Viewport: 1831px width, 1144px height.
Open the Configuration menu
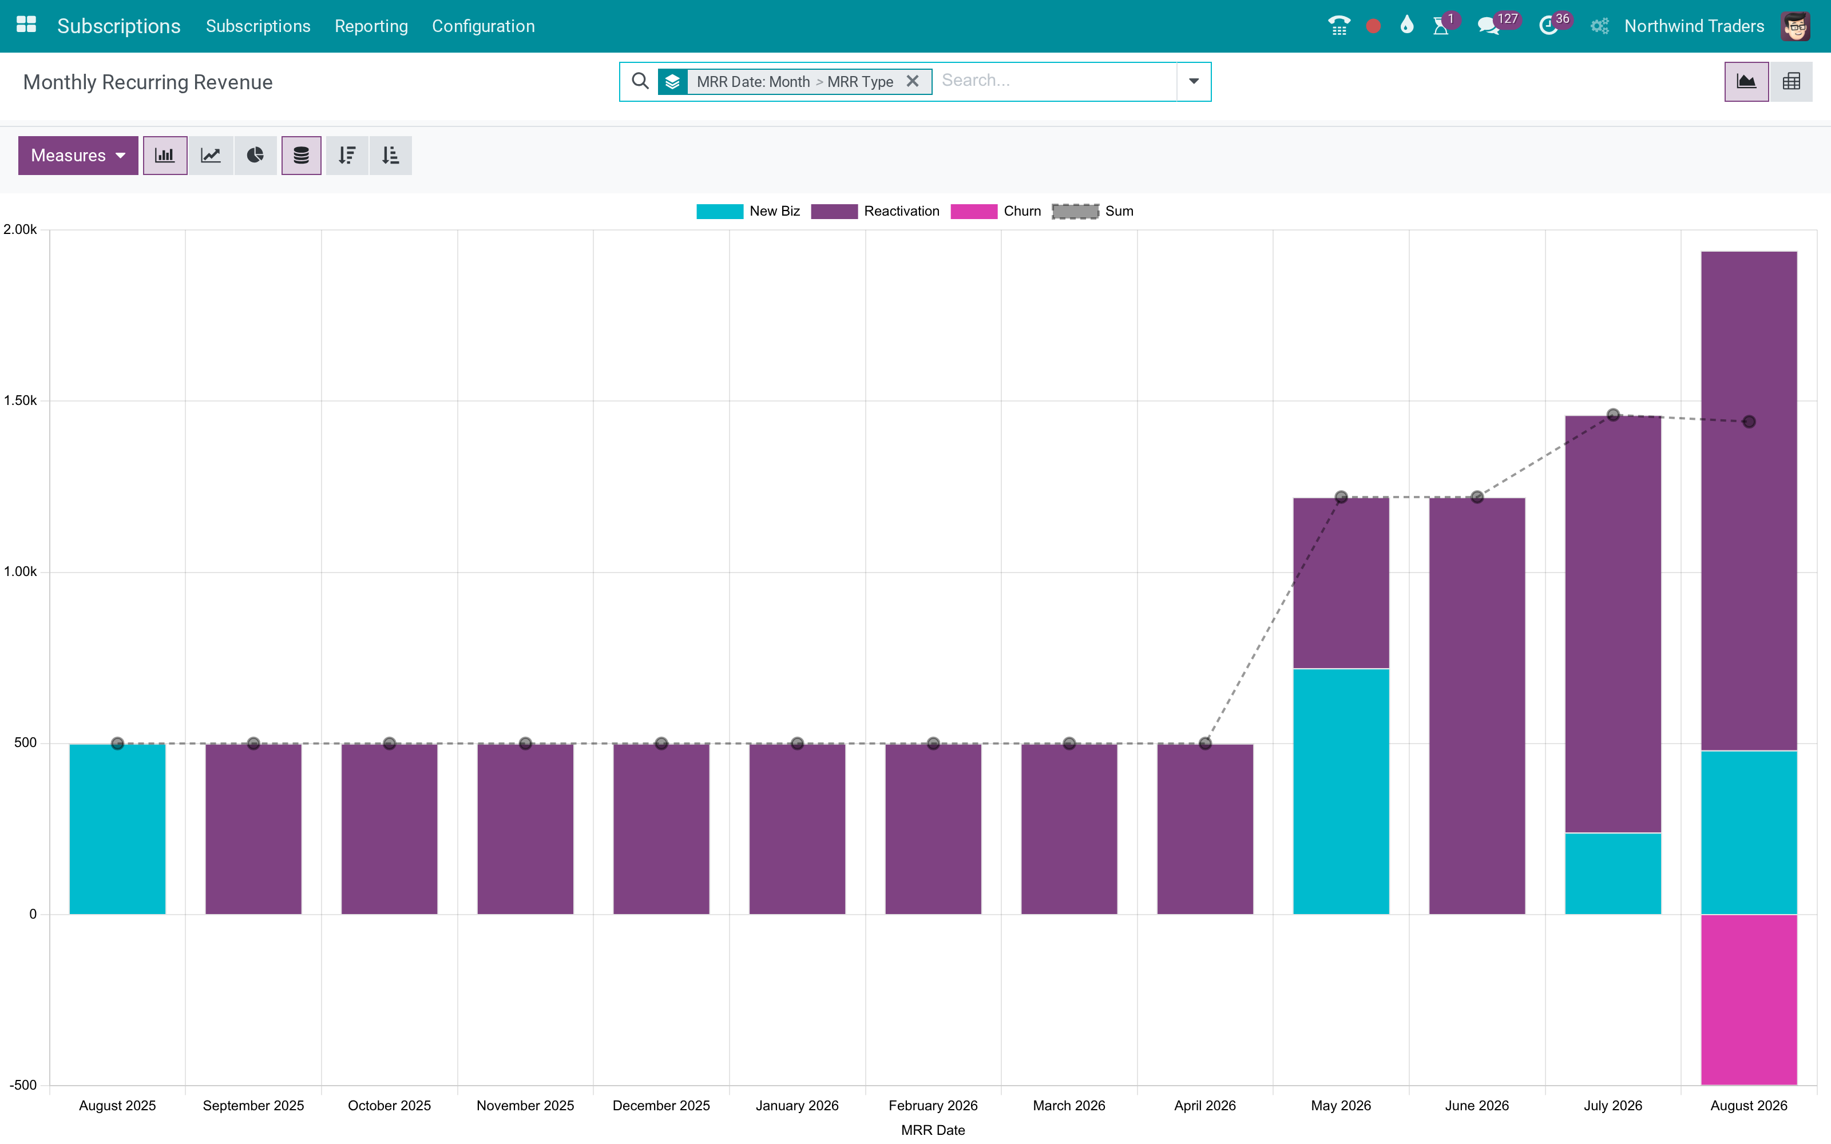483,26
